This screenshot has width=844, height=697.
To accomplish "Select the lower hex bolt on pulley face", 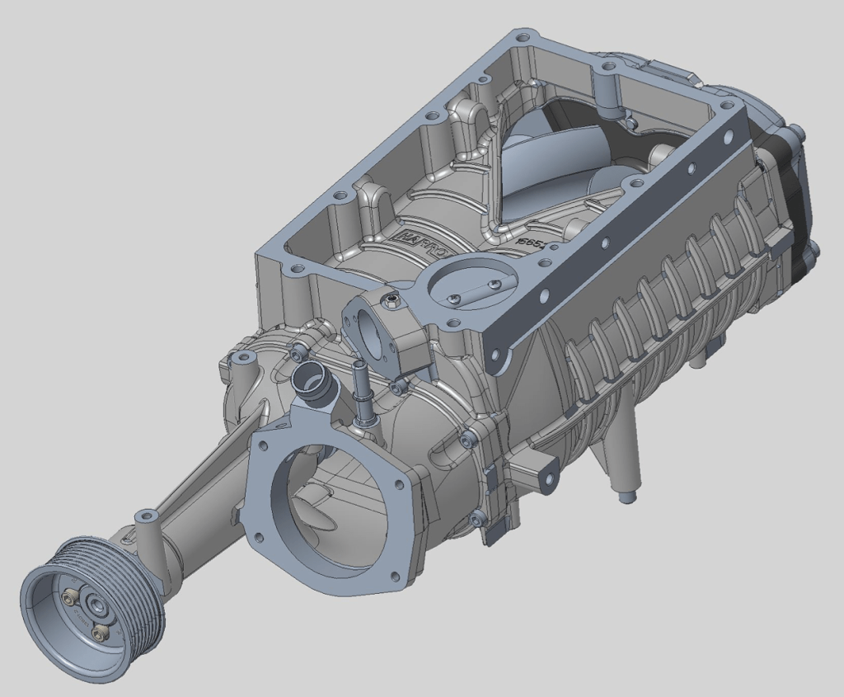I will (98, 633).
